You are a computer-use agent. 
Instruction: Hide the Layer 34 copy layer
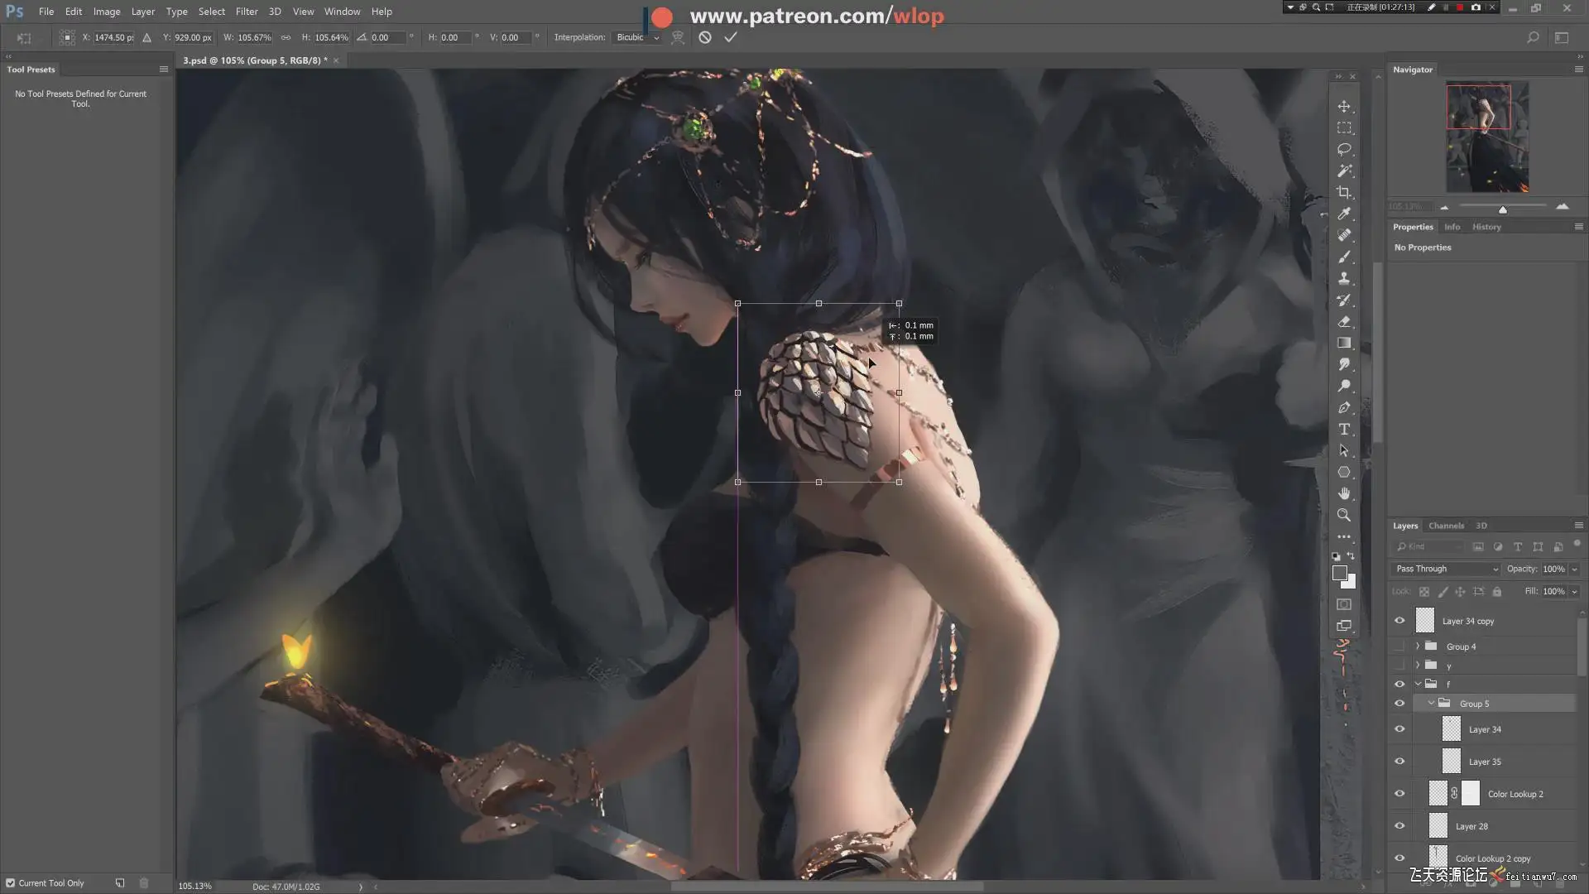coord(1399,621)
